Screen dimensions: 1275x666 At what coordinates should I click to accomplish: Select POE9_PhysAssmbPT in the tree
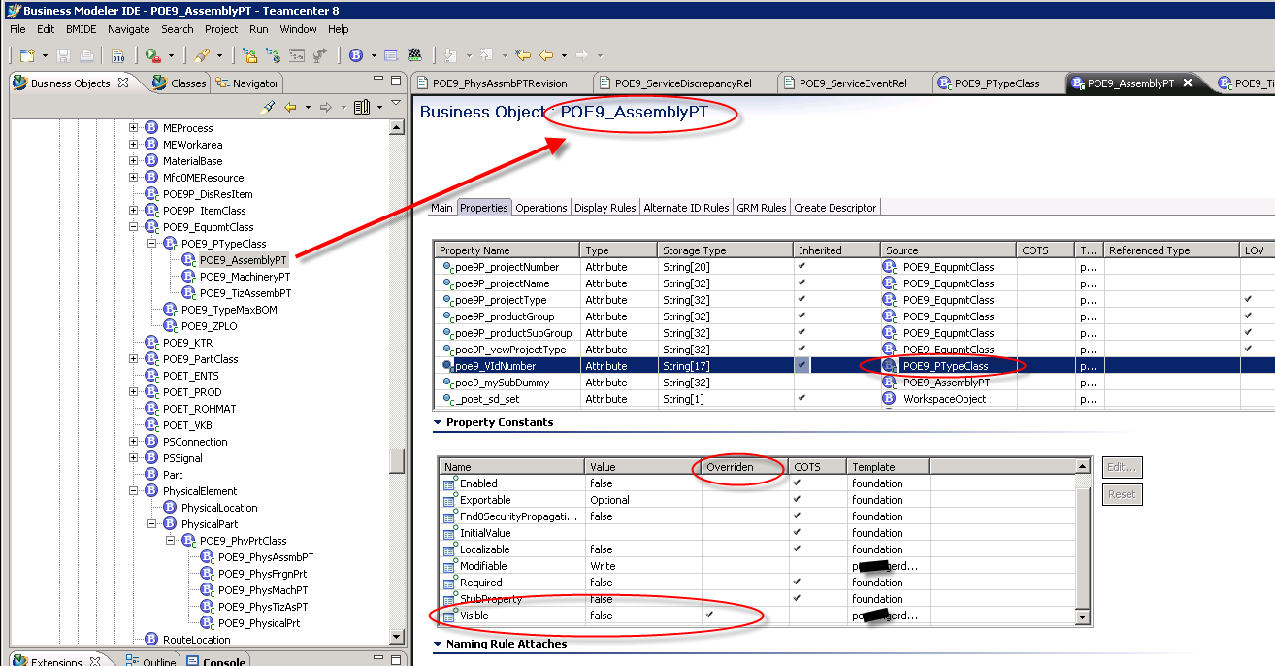[266, 557]
